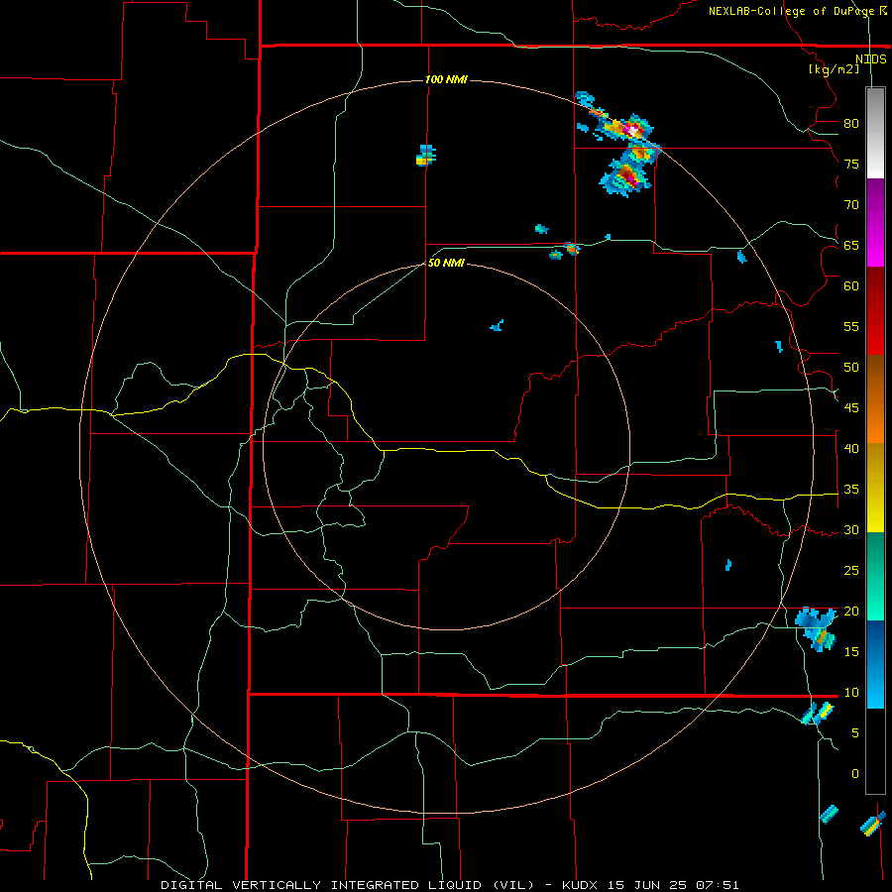
Task: Click scale value 80 on the legend
Action: [851, 124]
